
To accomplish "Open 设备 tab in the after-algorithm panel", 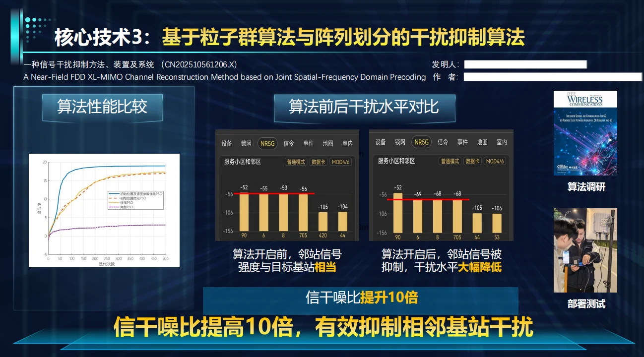I will coord(381,142).
